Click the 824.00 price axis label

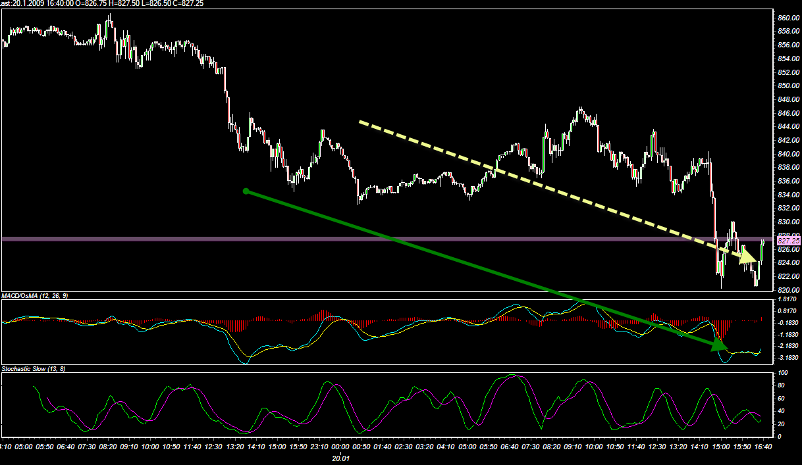coord(788,262)
